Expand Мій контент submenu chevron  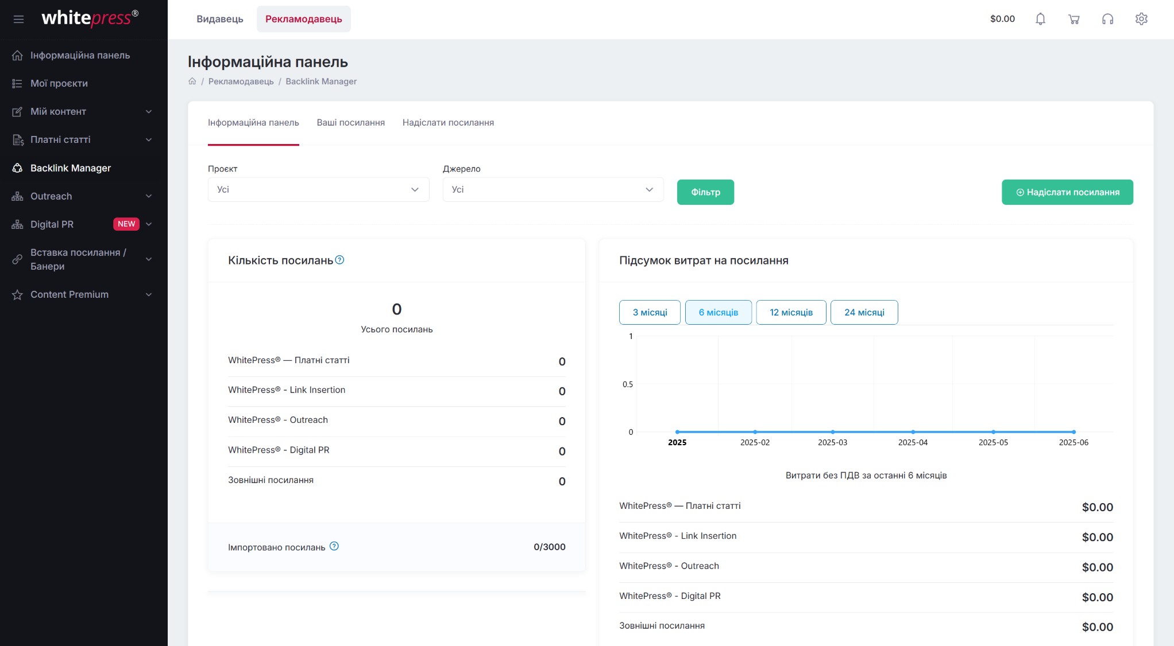pyautogui.click(x=149, y=111)
